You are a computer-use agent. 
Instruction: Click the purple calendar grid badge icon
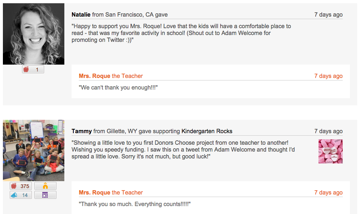point(45,195)
